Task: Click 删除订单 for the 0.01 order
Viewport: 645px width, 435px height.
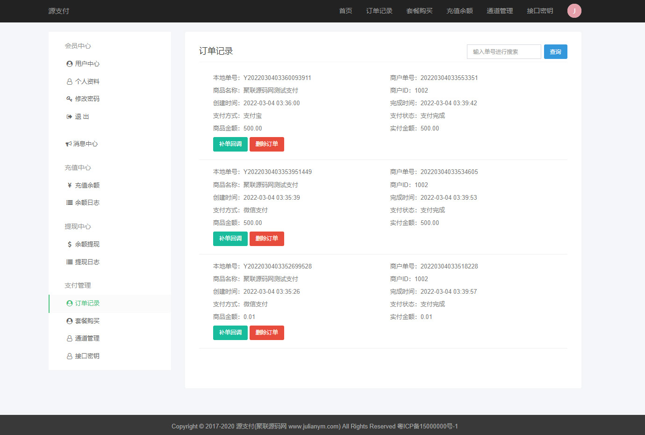Action: click(x=266, y=333)
